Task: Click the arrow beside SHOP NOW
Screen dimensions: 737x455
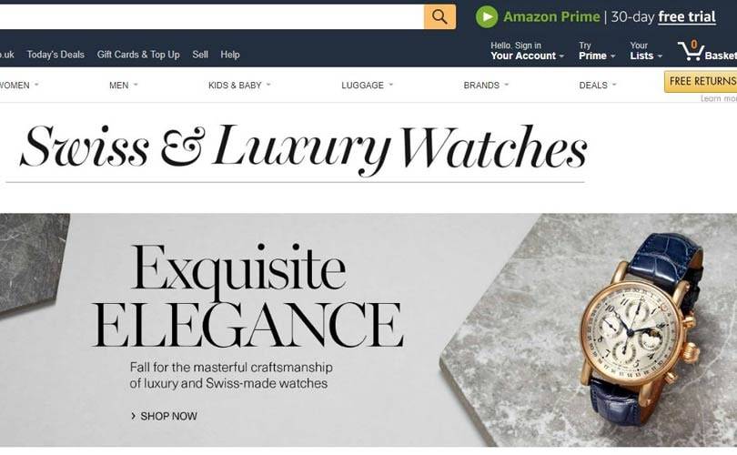Action: click(133, 416)
